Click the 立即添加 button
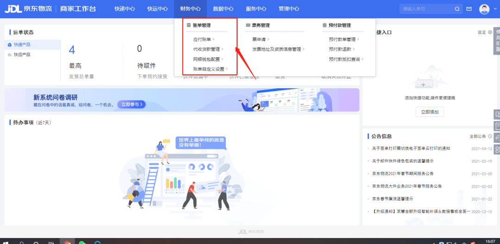 430,112
